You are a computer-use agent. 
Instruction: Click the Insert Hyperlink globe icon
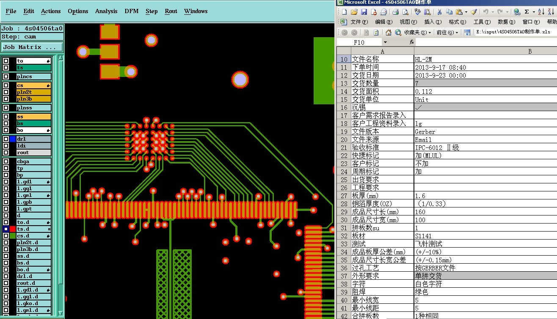516,12
